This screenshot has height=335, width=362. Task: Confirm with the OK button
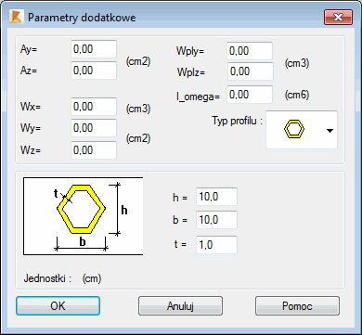(58, 306)
